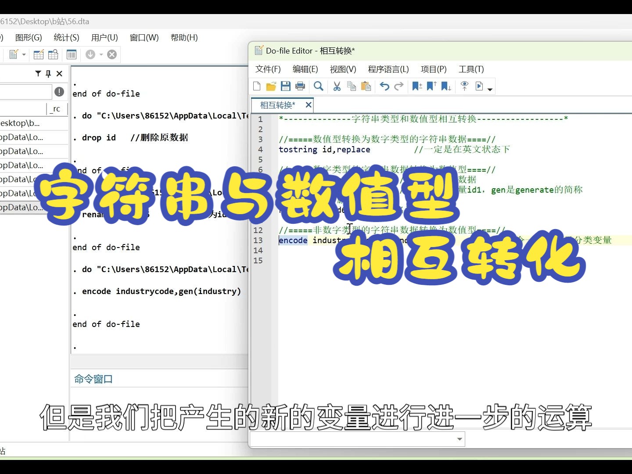This screenshot has width=632, height=474.
Task: Click the History panel search field
Action: [x=25, y=92]
